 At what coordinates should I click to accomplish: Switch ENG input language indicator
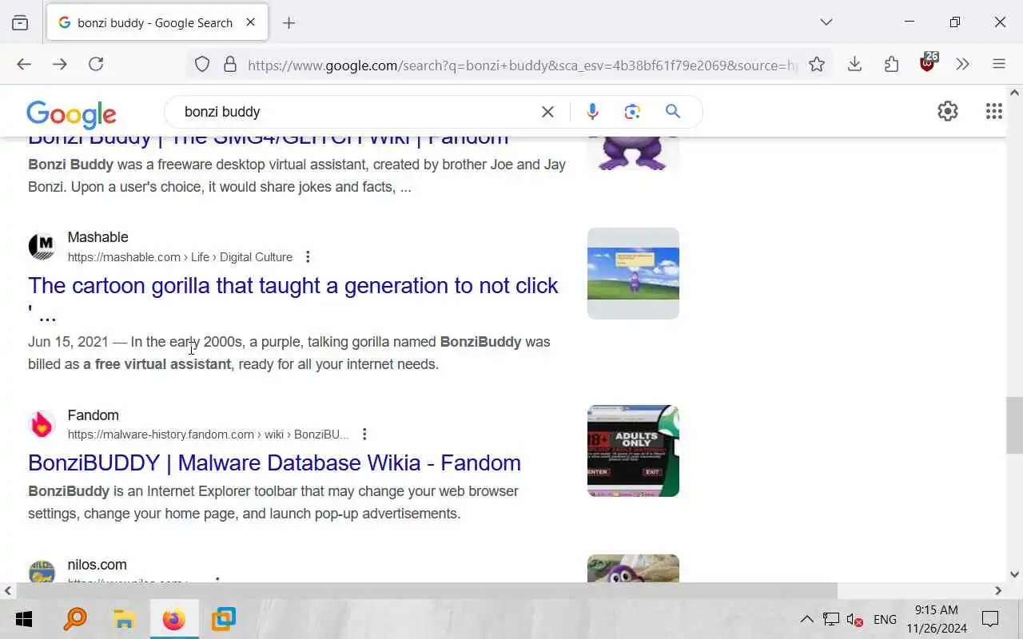click(x=885, y=619)
